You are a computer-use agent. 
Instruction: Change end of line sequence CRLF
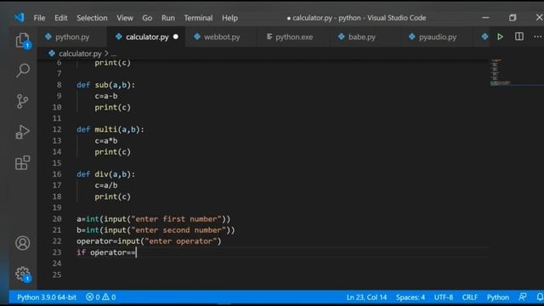470,297
